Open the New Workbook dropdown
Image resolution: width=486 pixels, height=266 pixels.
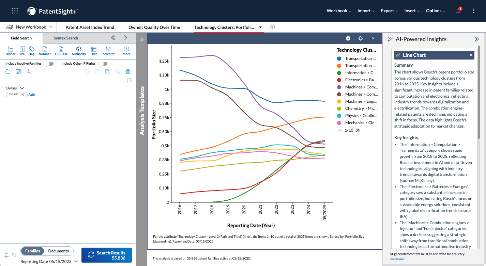coord(51,27)
